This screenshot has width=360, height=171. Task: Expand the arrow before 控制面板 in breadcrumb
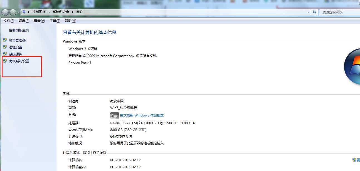click(x=29, y=12)
